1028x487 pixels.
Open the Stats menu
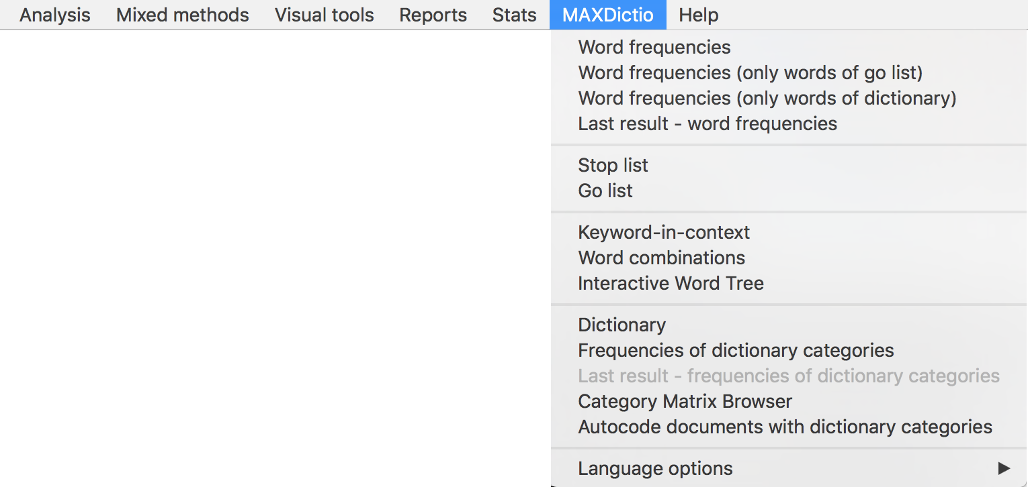(x=515, y=15)
